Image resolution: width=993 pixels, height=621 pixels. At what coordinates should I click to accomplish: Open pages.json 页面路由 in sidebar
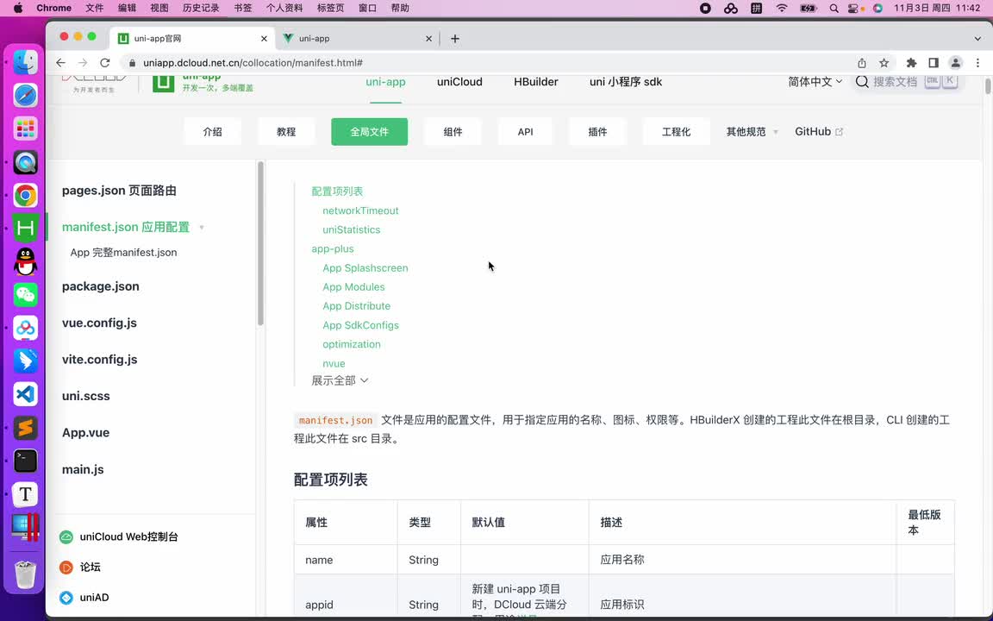click(119, 191)
